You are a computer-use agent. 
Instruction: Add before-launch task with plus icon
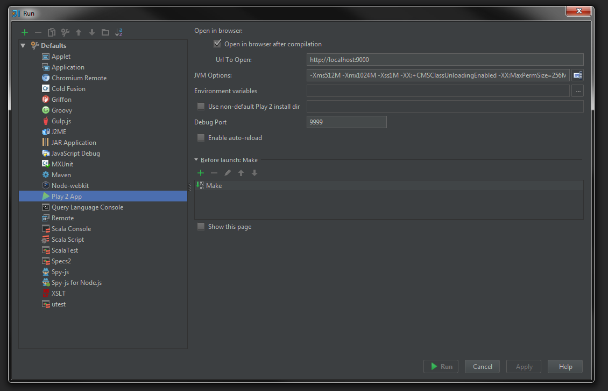[201, 173]
